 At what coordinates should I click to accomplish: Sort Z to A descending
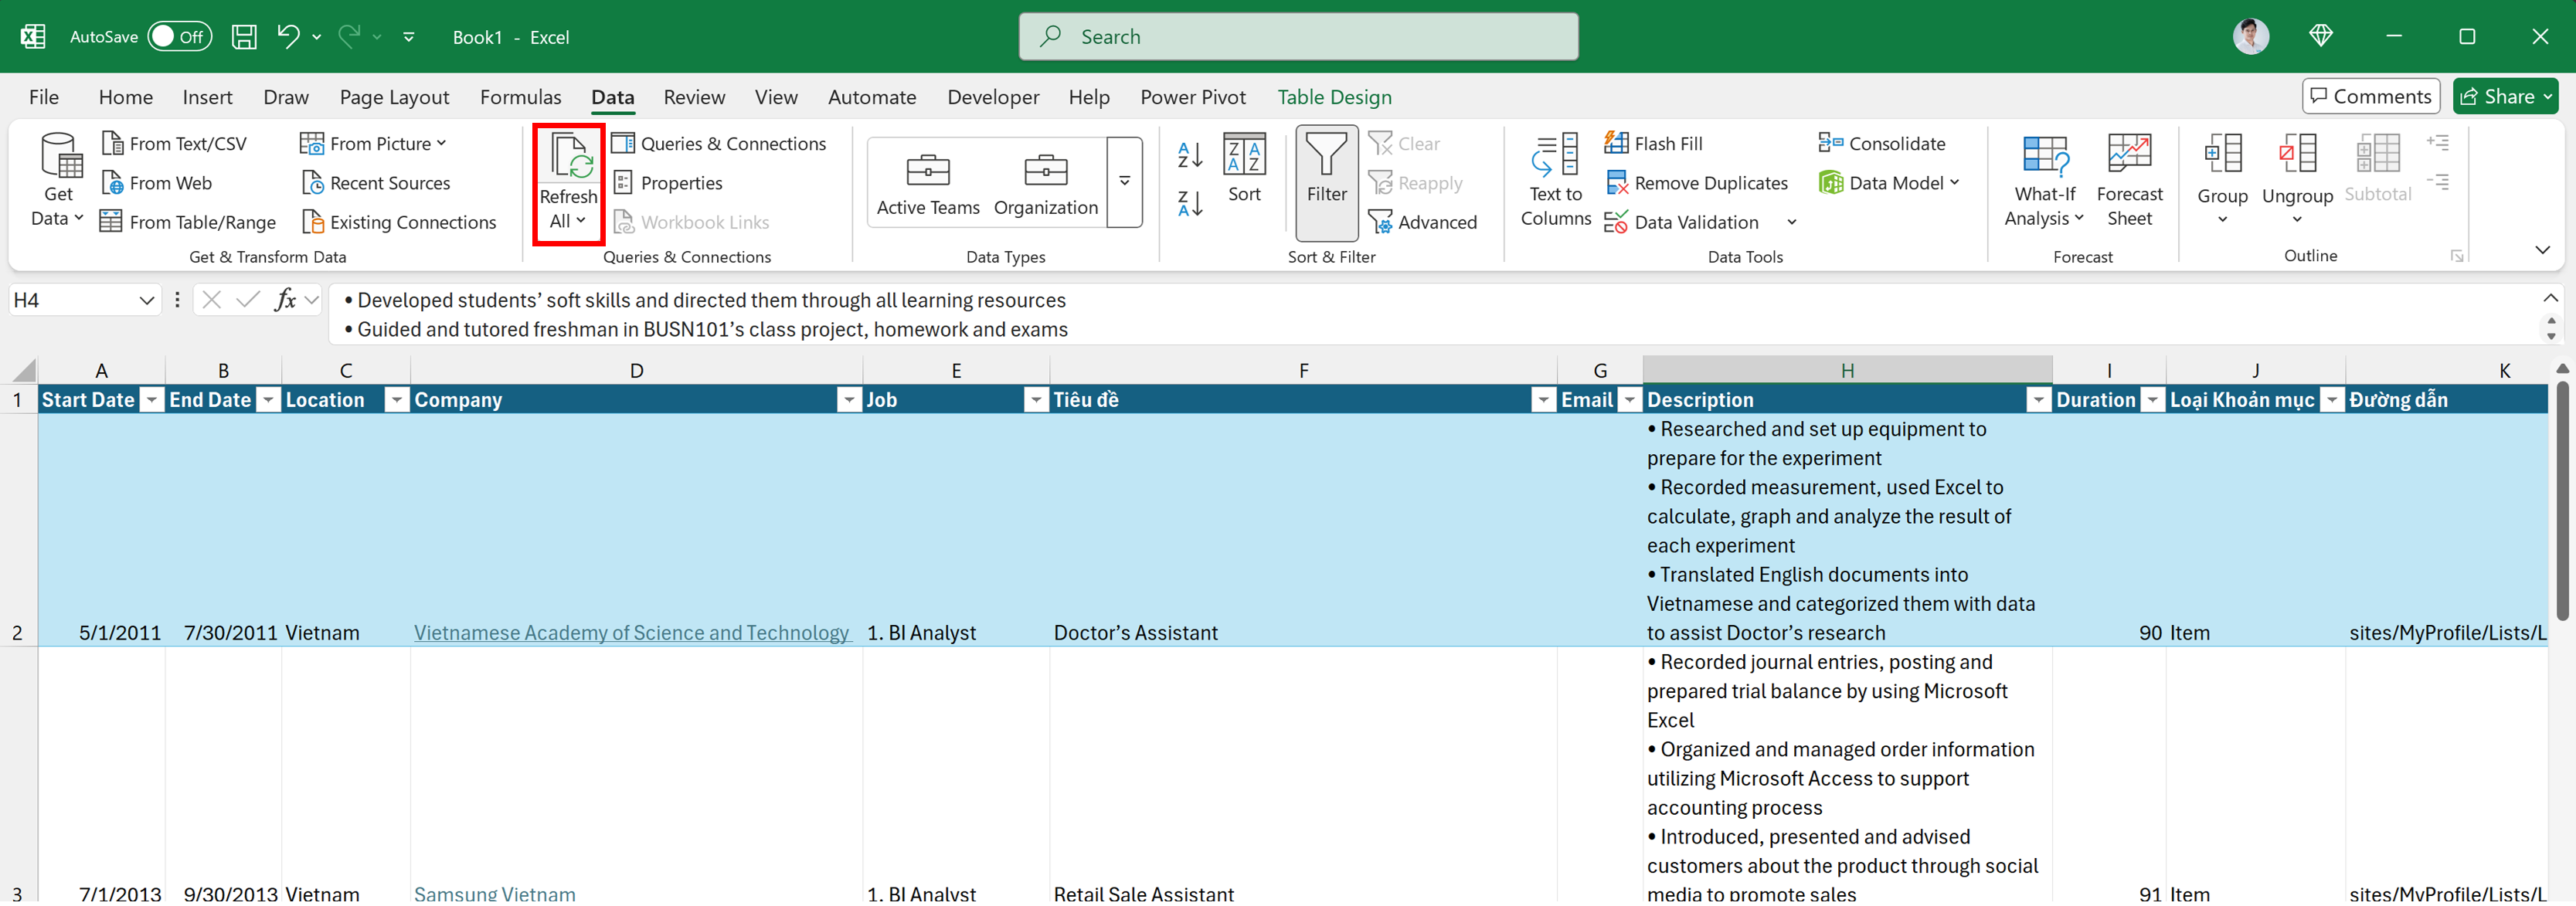(x=1190, y=204)
